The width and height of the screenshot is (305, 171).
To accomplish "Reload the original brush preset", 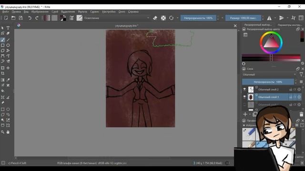I will pyautogui.click(x=171, y=18).
